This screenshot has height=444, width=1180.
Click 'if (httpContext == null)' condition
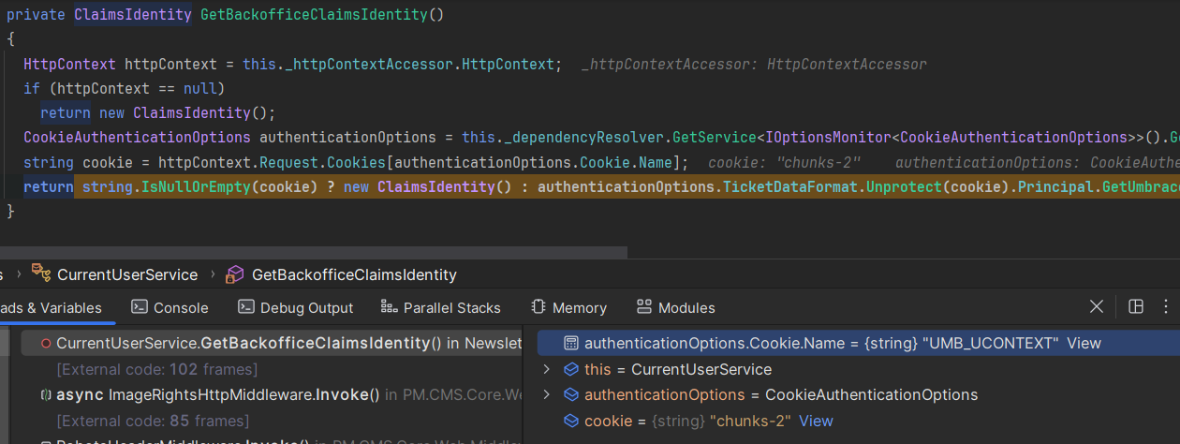click(x=125, y=89)
